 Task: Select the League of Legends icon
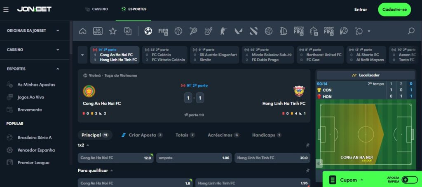point(284,31)
